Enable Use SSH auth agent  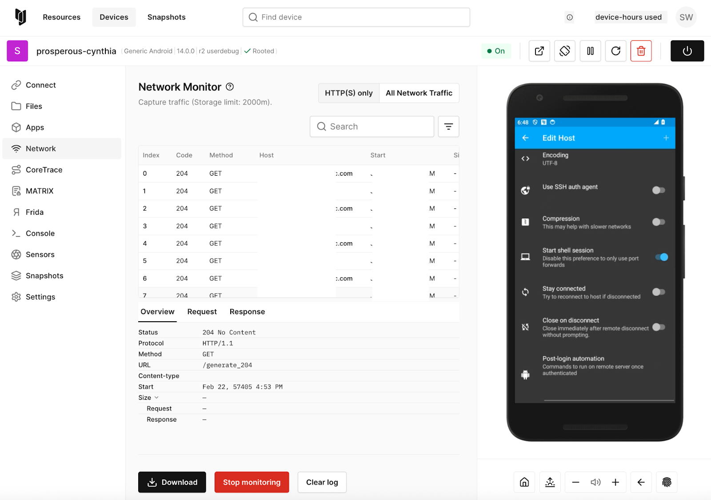pos(659,190)
